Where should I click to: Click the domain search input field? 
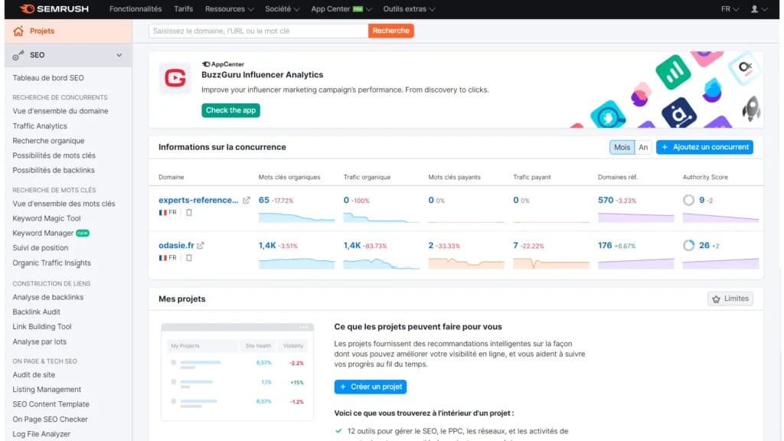(253, 30)
